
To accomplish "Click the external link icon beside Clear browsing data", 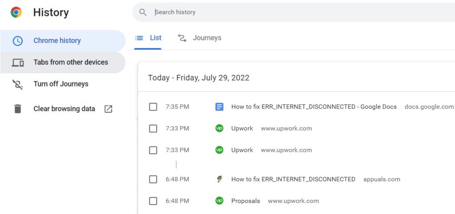I will tap(108, 109).
